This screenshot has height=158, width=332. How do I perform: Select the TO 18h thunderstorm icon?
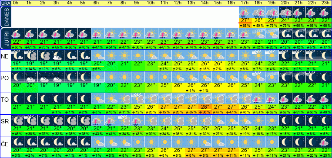[x=258, y=99]
